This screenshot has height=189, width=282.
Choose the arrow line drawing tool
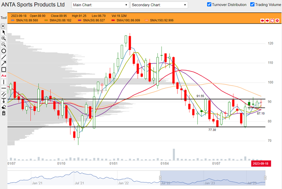click(4, 63)
